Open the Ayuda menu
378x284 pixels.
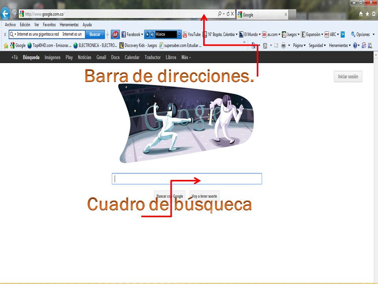click(x=87, y=24)
